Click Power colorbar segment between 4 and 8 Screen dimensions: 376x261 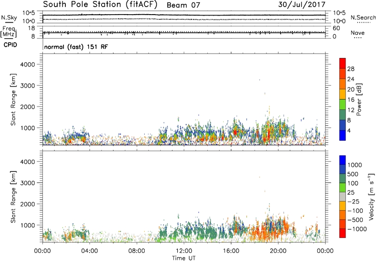pyautogui.click(x=343, y=125)
